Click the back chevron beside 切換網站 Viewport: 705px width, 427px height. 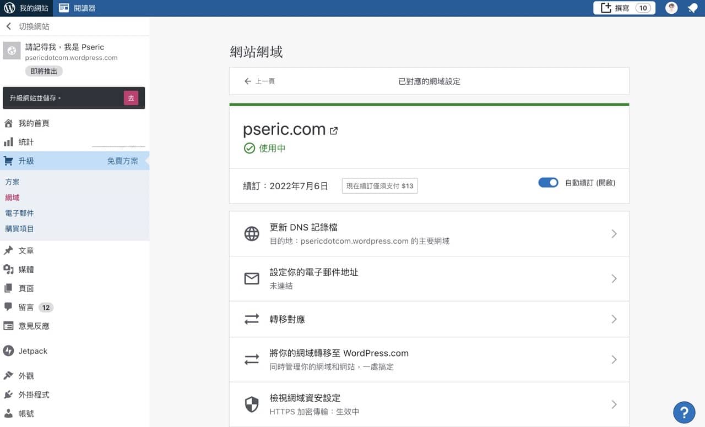(x=8, y=26)
